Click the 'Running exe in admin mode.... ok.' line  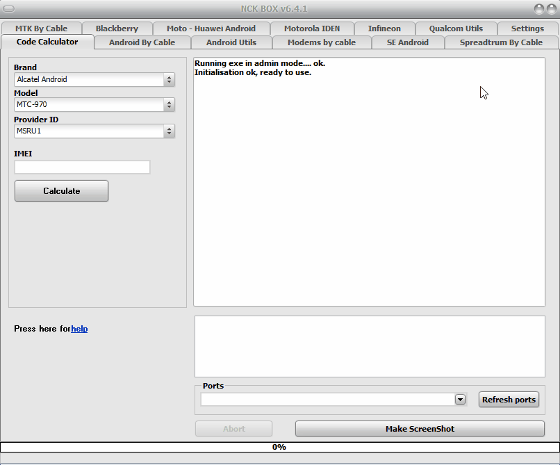click(x=260, y=63)
